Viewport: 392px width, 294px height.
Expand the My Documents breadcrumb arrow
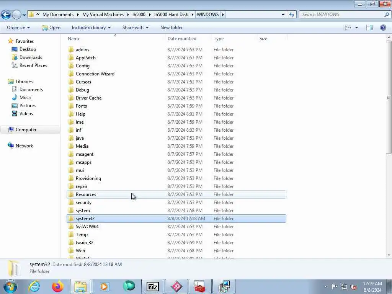click(x=77, y=15)
